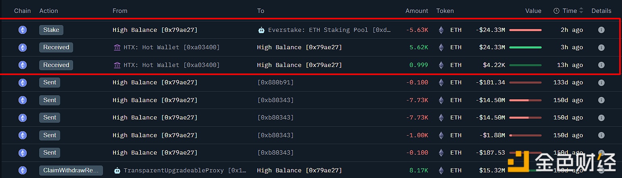Open details for the 3h ago transaction

pos(601,47)
